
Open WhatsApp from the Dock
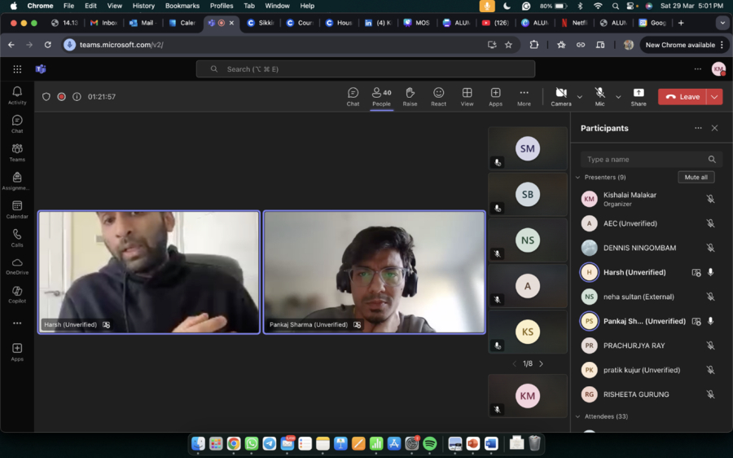pyautogui.click(x=252, y=443)
